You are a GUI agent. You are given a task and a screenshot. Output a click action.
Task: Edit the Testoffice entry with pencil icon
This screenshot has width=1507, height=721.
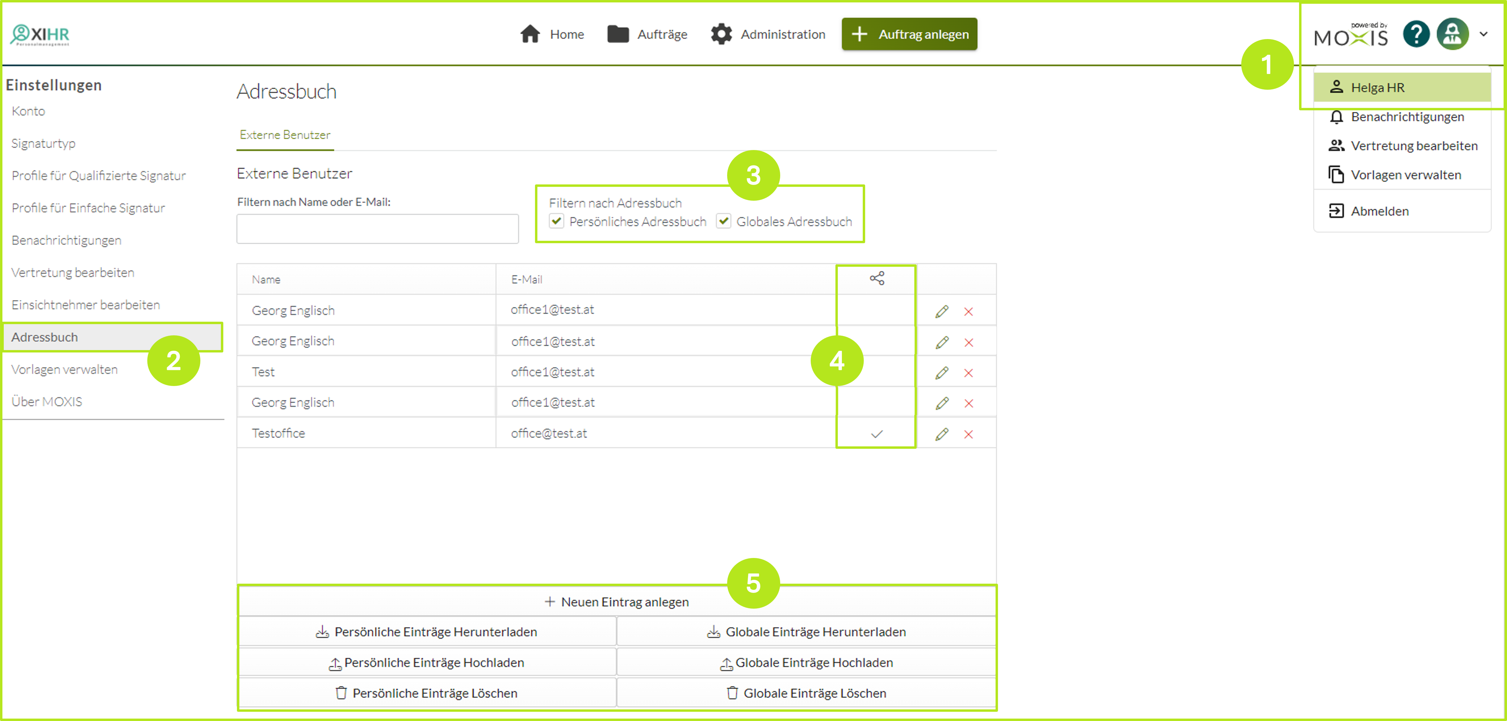(x=941, y=434)
